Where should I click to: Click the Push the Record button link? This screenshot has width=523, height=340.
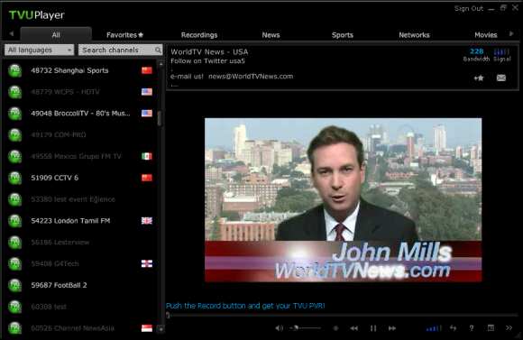(245, 306)
